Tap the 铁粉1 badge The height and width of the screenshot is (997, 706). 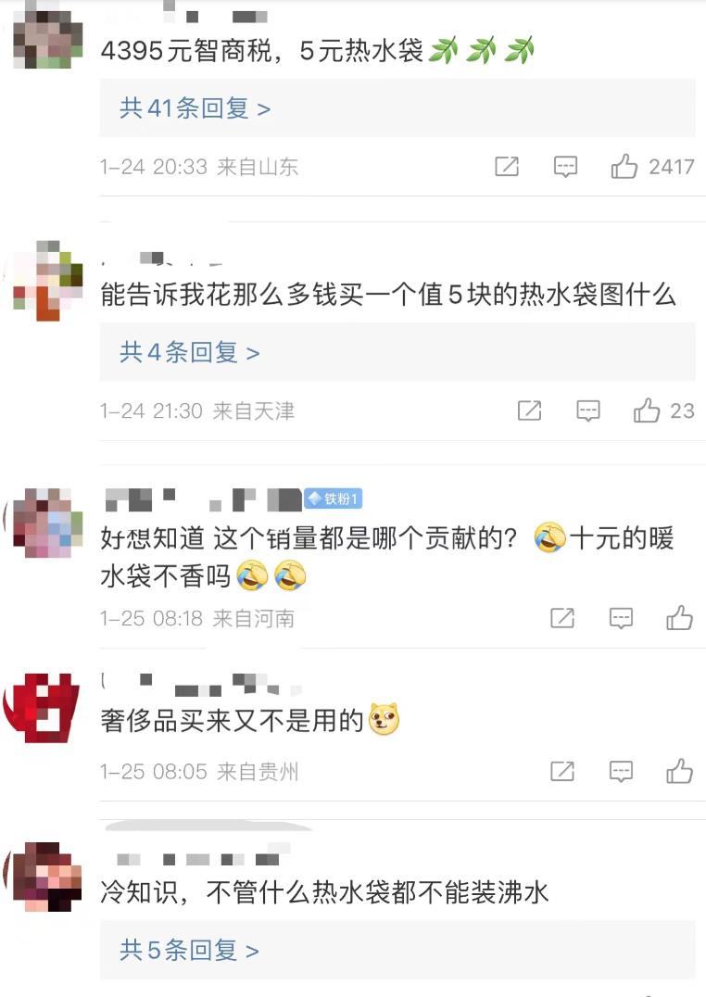point(334,498)
